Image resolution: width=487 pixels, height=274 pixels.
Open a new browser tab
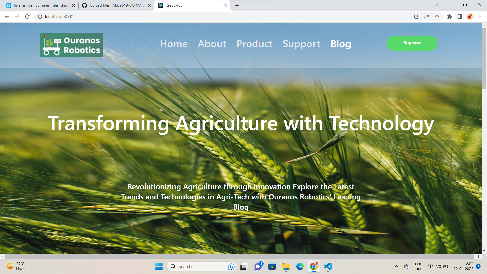click(237, 5)
